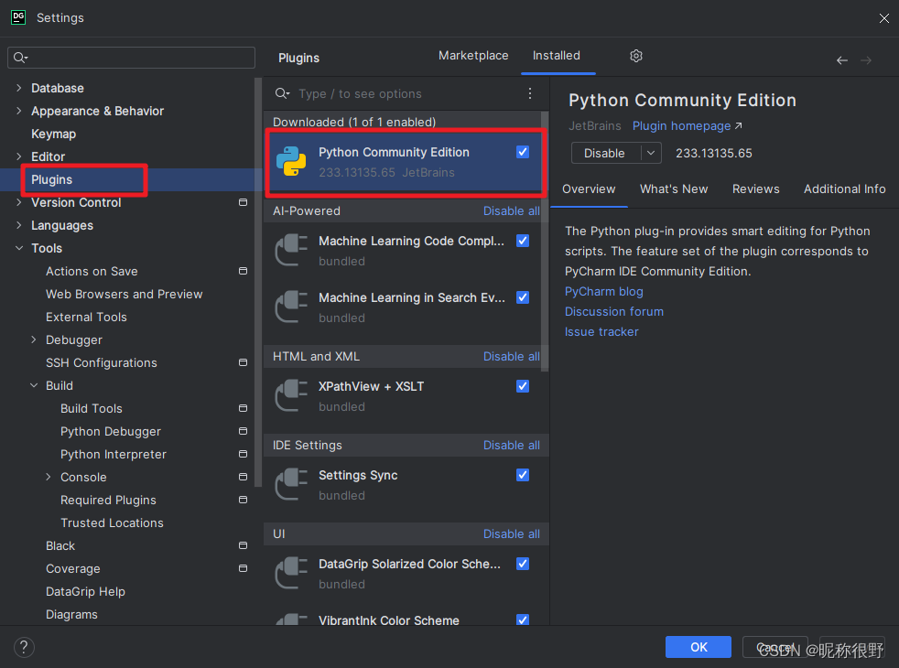Click the DataGrip logo icon in title bar
The width and height of the screenshot is (899, 668).
click(18, 17)
